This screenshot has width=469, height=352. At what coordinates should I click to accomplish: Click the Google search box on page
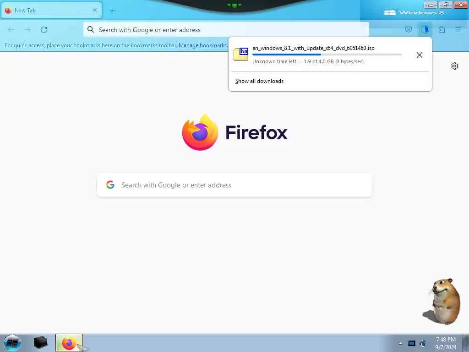[234, 185]
